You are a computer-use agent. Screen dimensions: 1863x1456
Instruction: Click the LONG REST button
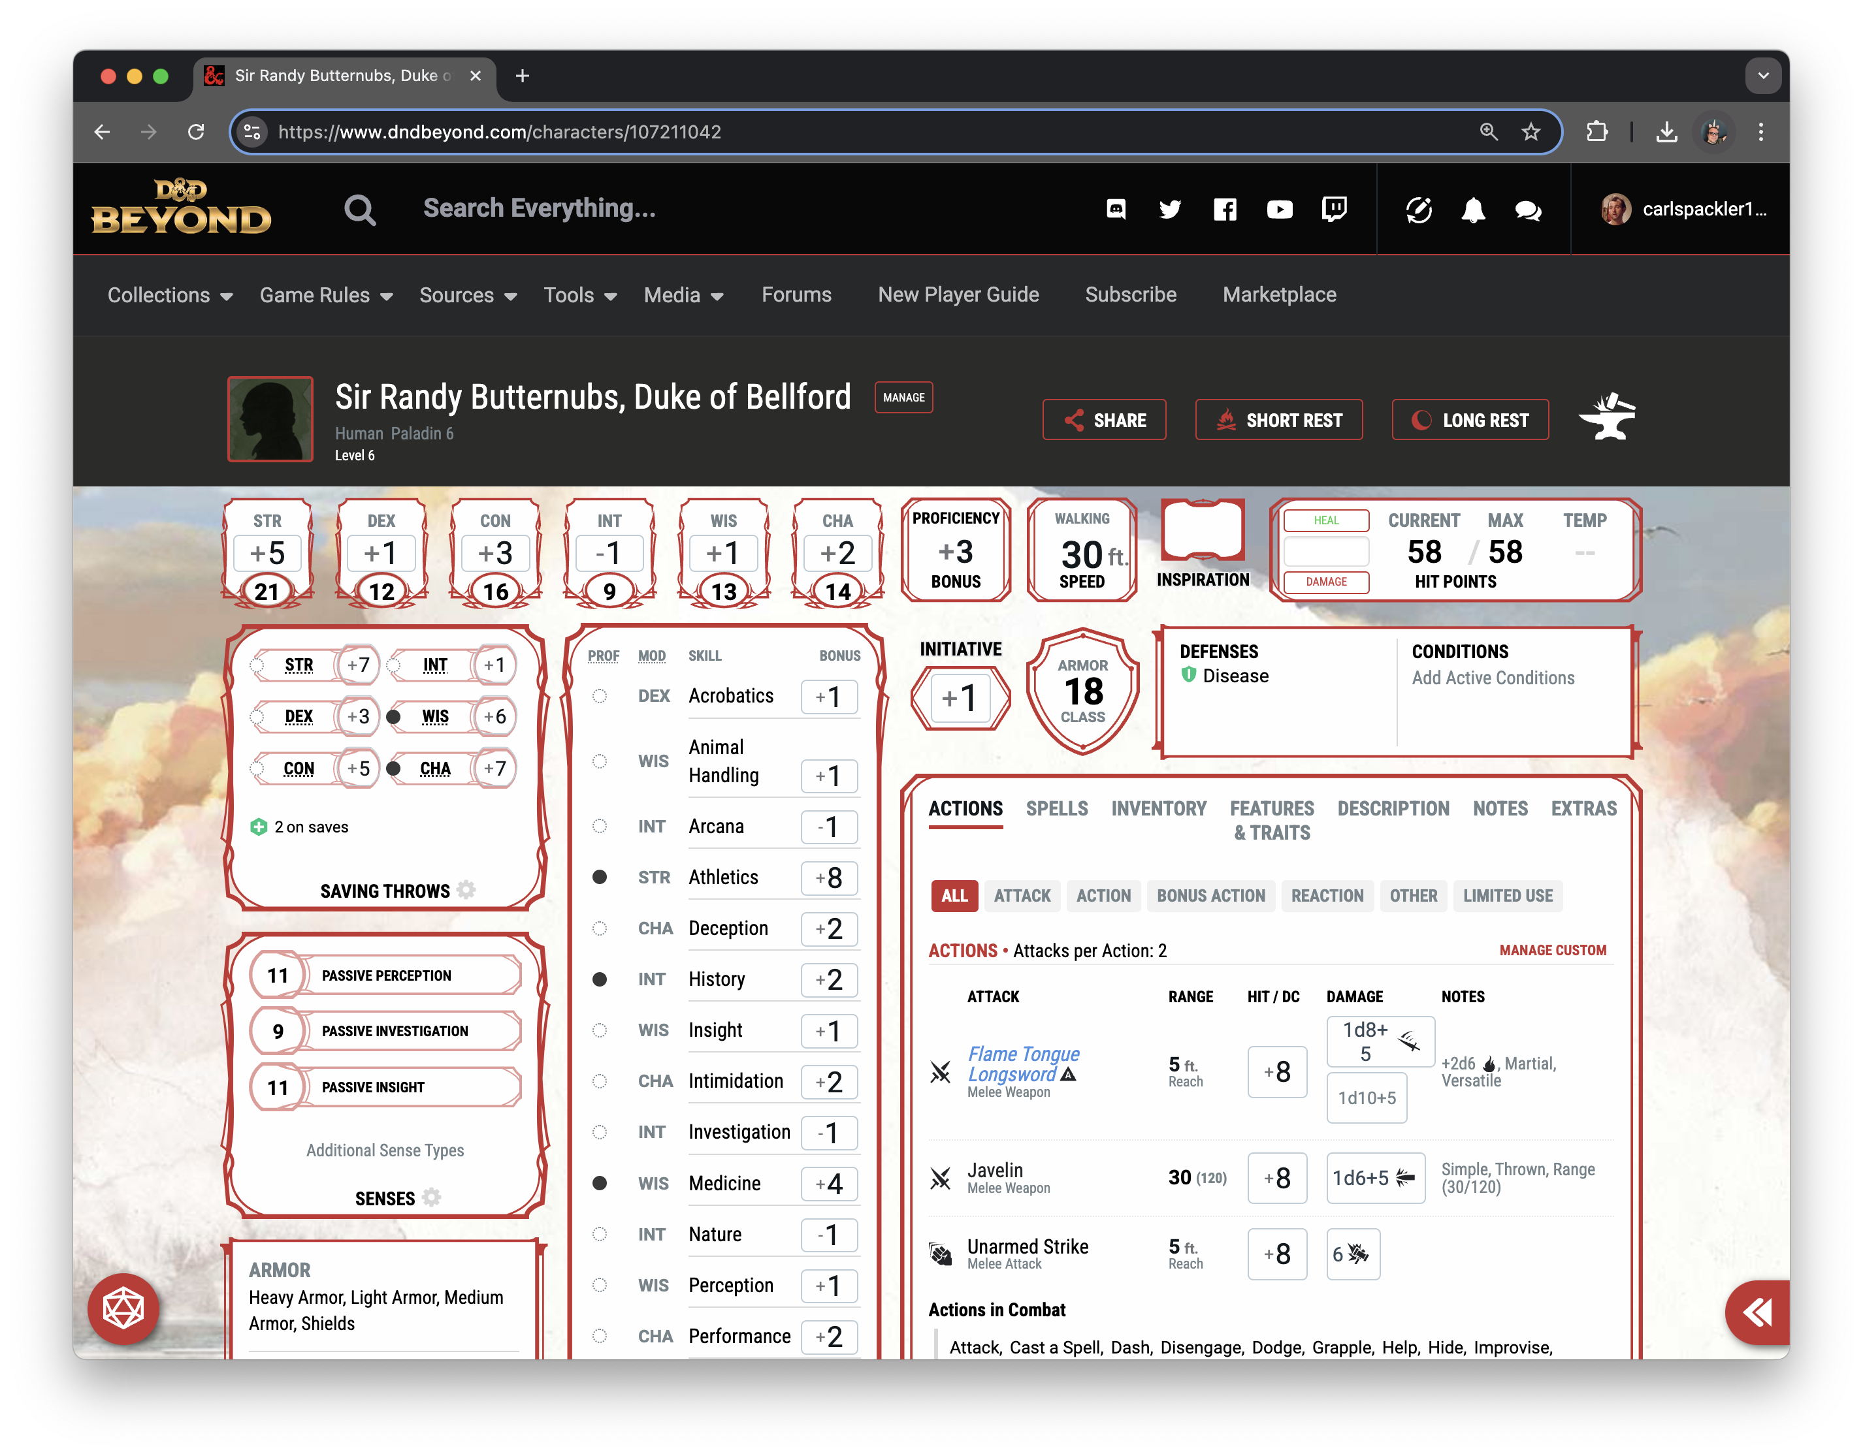(x=1470, y=419)
